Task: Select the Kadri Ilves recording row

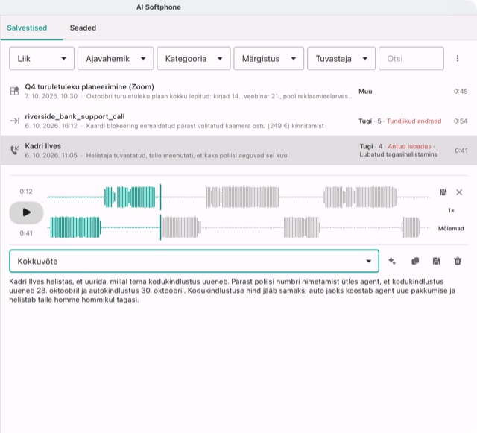Action: click(x=238, y=151)
